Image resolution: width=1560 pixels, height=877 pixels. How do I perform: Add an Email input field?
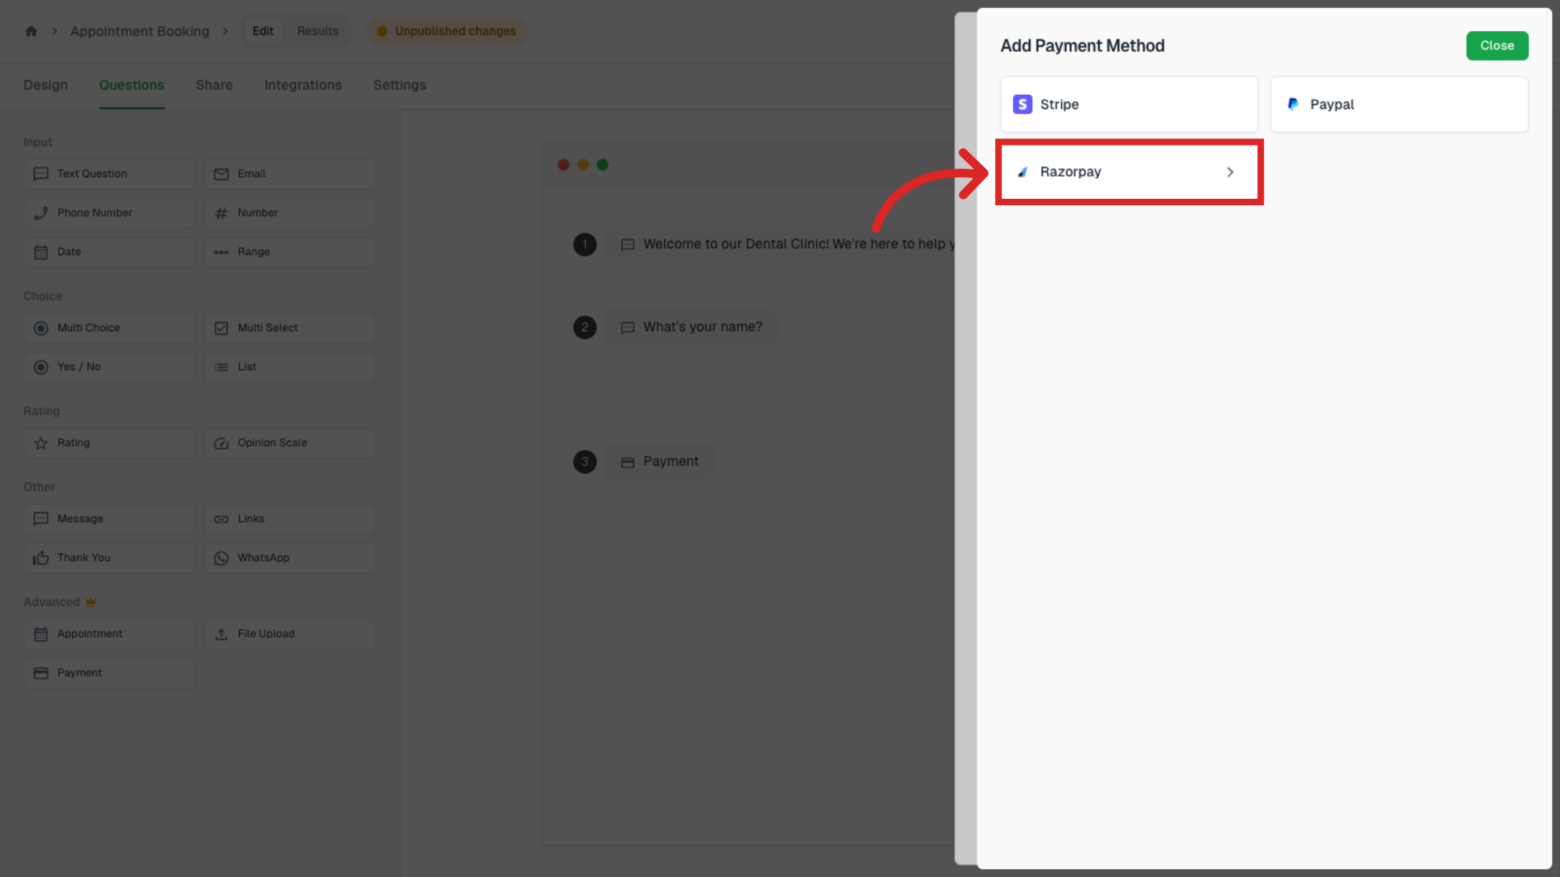(x=290, y=174)
